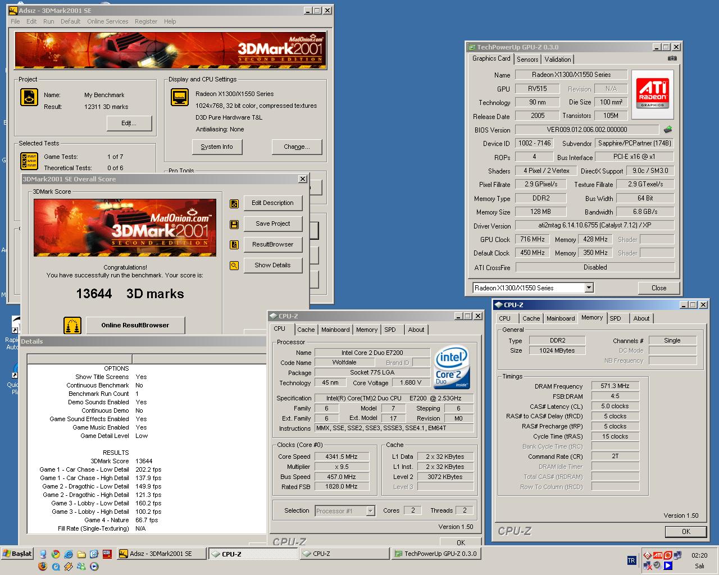Screen dimensions: 719x575
Task: Click the GPU-Z screenshot camera icon
Action: tap(672, 58)
